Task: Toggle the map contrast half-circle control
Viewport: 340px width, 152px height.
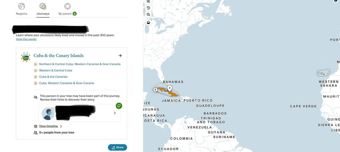Action: tap(148, 23)
